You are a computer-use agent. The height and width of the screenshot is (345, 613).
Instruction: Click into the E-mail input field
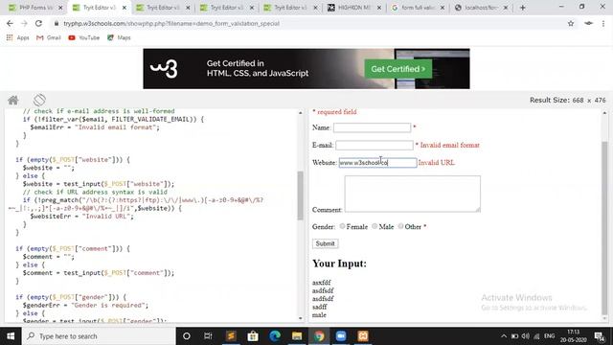coord(375,145)
